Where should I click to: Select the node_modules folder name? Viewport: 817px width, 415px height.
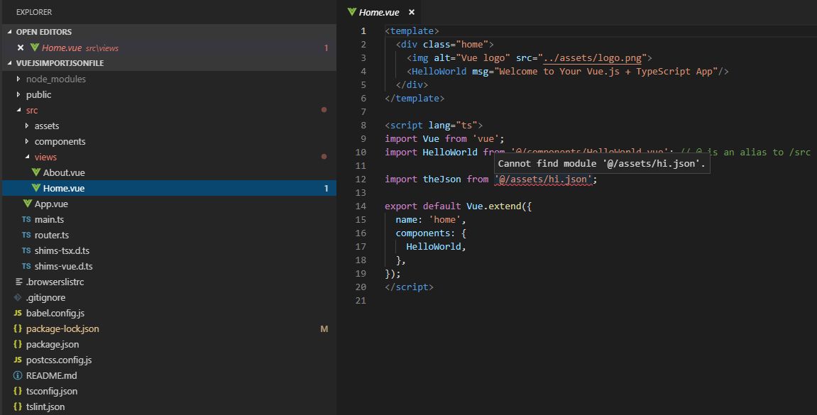point(56,79)
